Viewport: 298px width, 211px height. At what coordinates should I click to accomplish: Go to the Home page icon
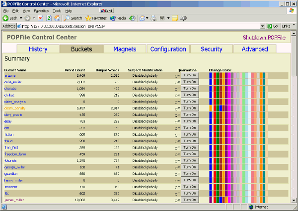pyautogui.click(x=57, y=18)
